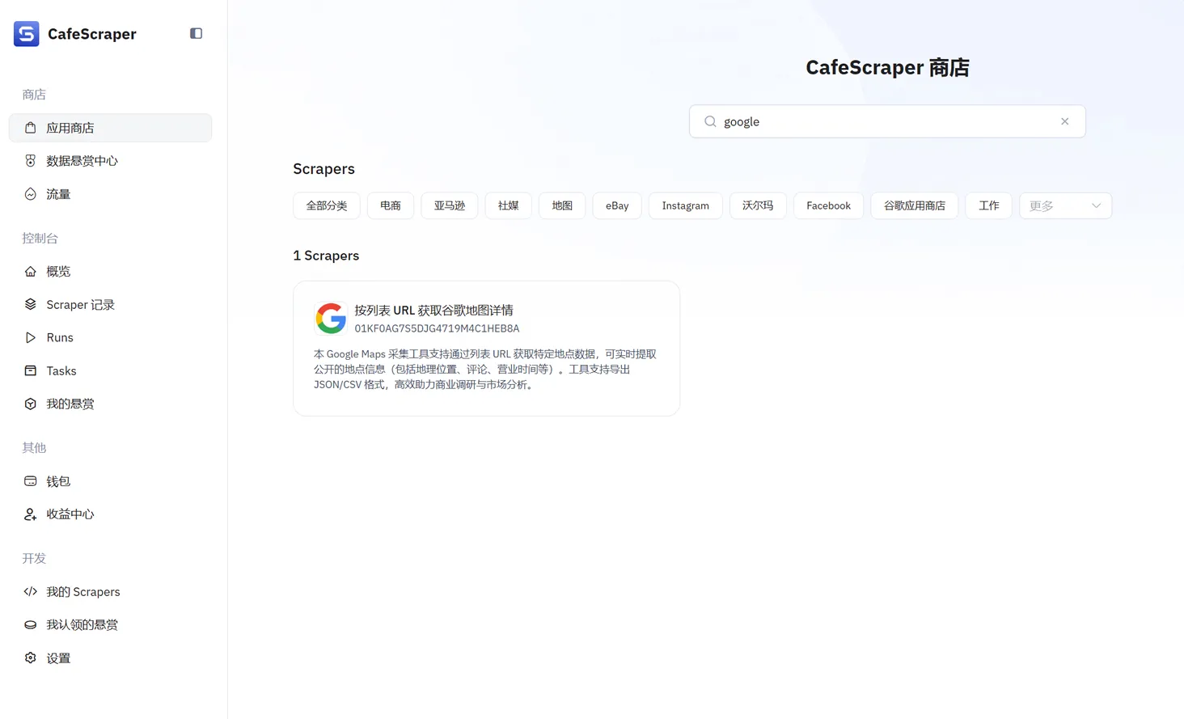The image size is (1184, 719).
Task: Click the 流量 traffic icon
Action: (x=31, y=194)
